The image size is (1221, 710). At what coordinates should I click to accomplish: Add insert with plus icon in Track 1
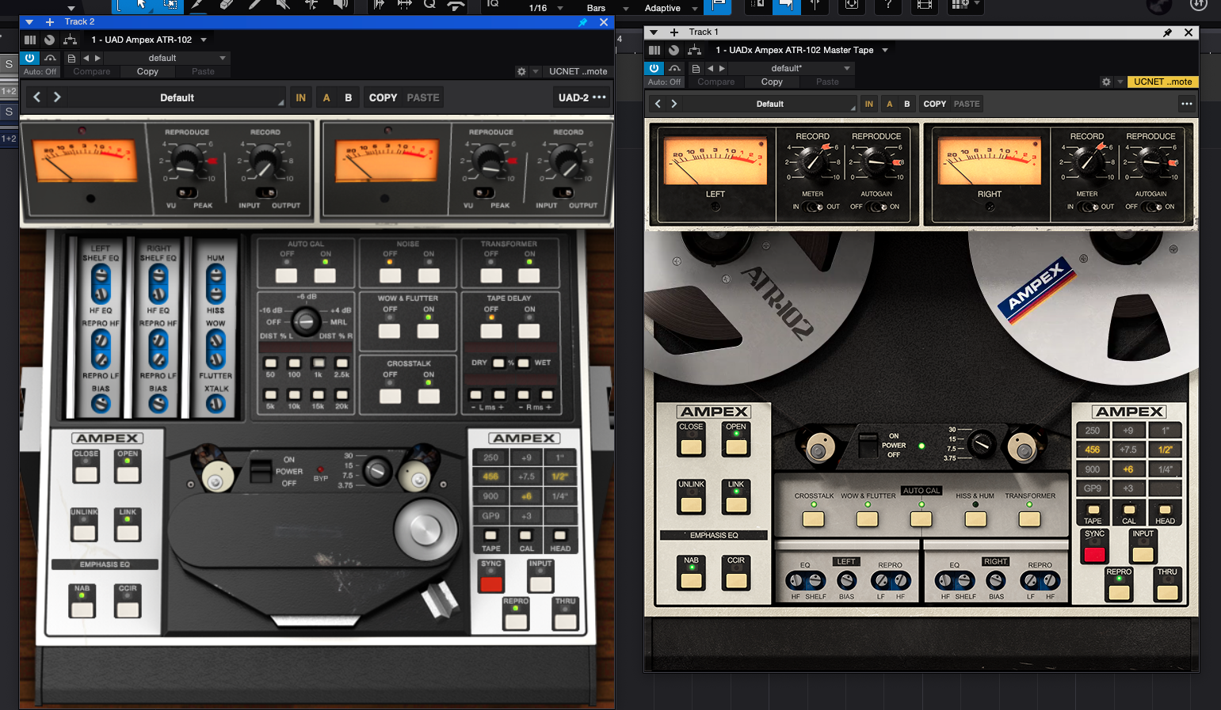pyautogui.click(x=674, y=32)
